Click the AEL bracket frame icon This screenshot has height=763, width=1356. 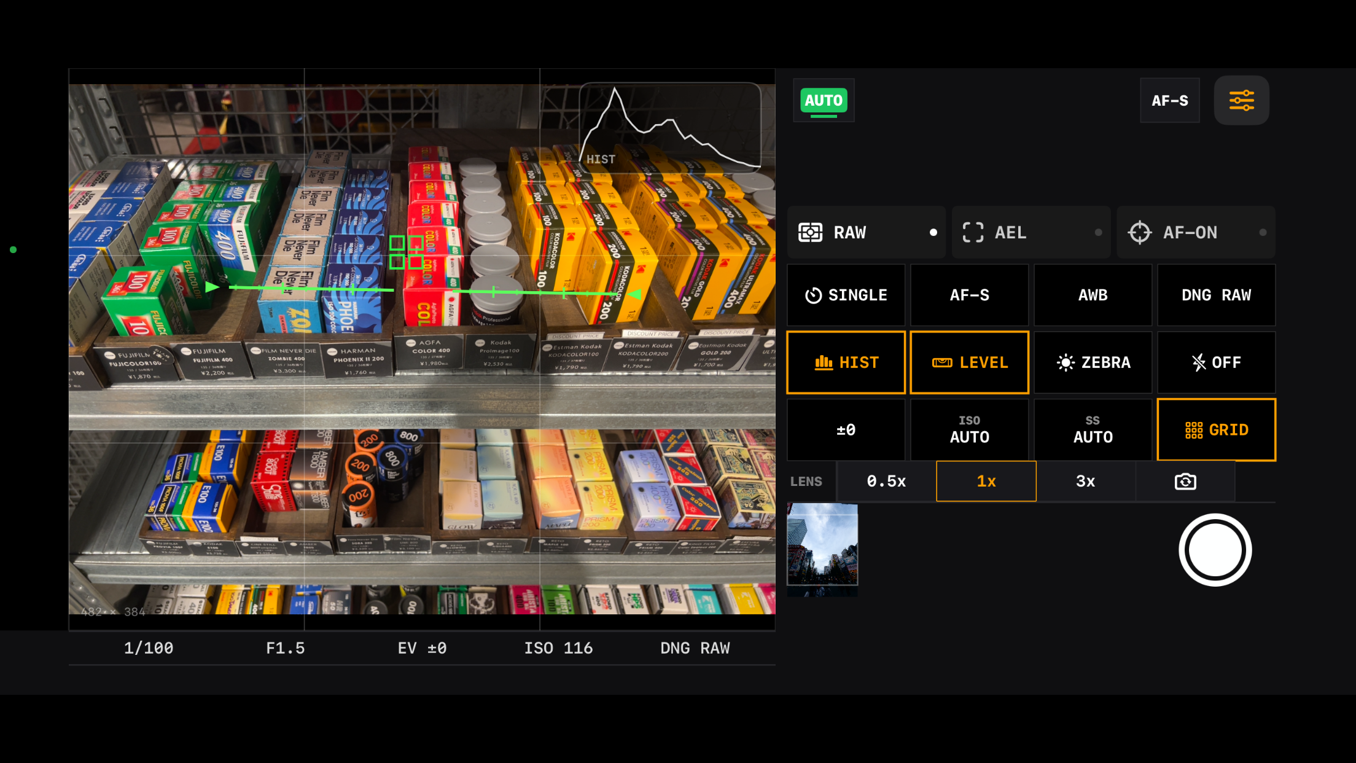(973, 232)
